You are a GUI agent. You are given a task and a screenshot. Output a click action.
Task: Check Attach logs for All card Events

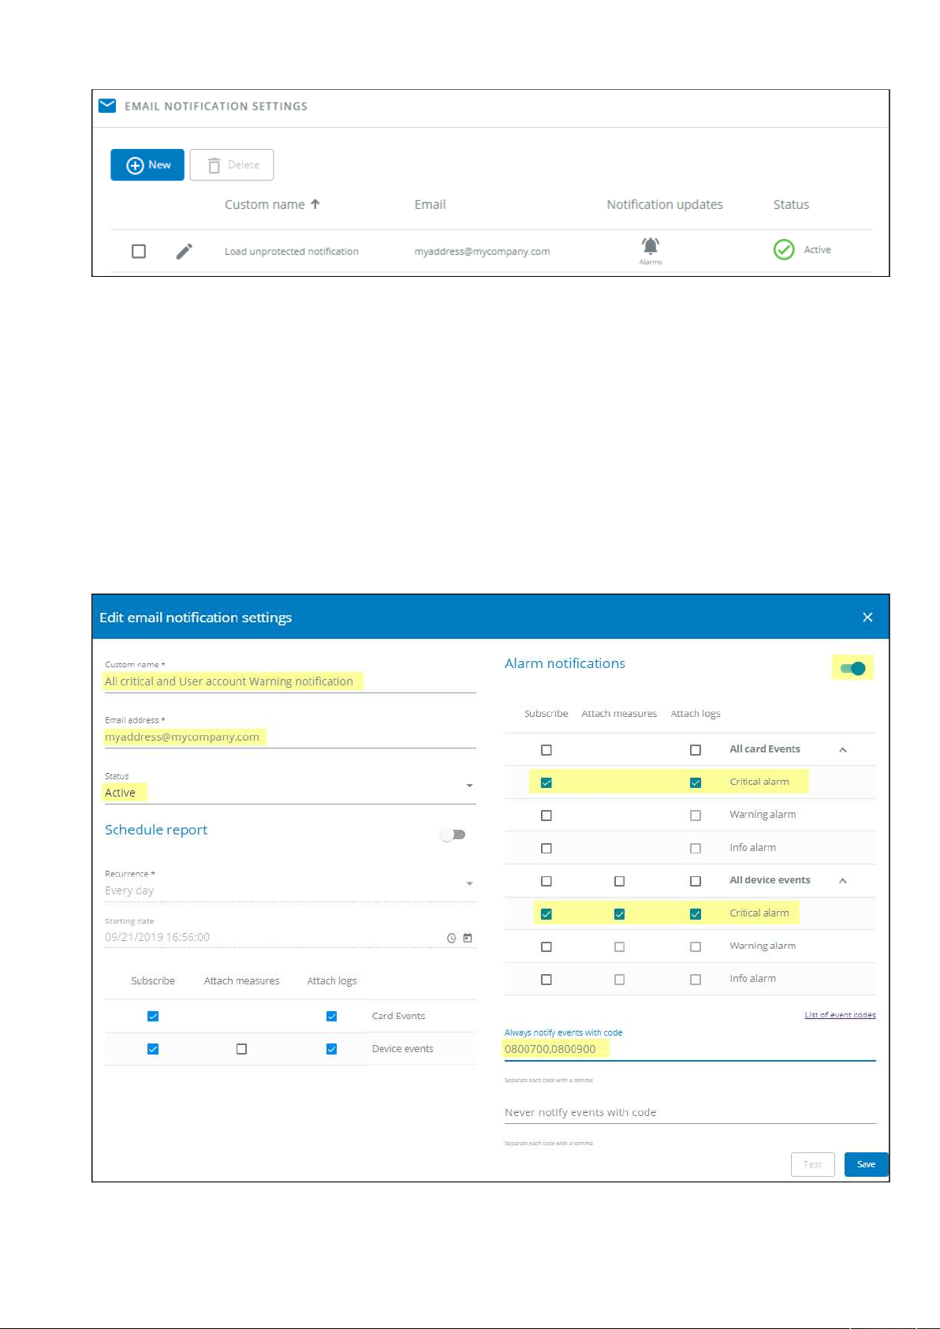696,750
